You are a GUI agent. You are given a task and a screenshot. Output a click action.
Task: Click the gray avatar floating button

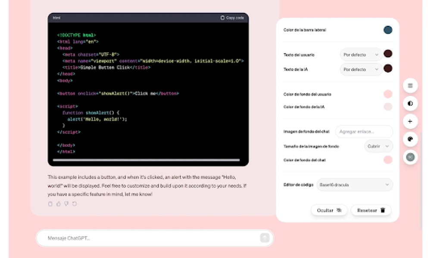pos(410,157)
